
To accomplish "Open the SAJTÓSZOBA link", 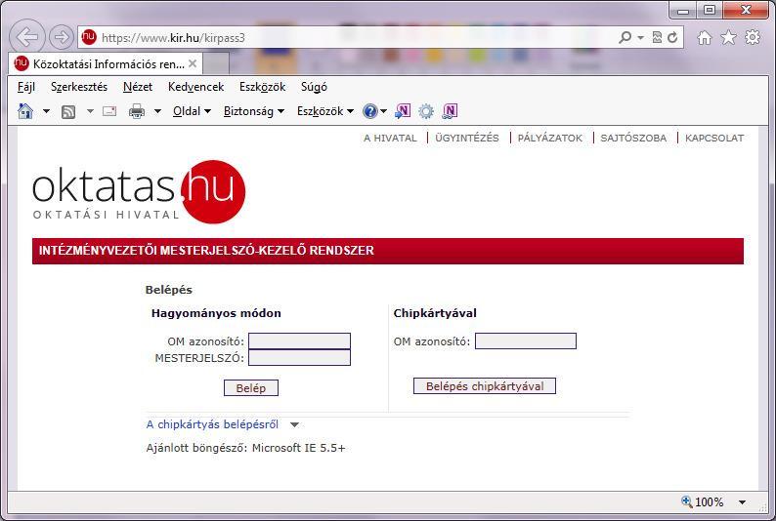I will [x=633, y=139].
